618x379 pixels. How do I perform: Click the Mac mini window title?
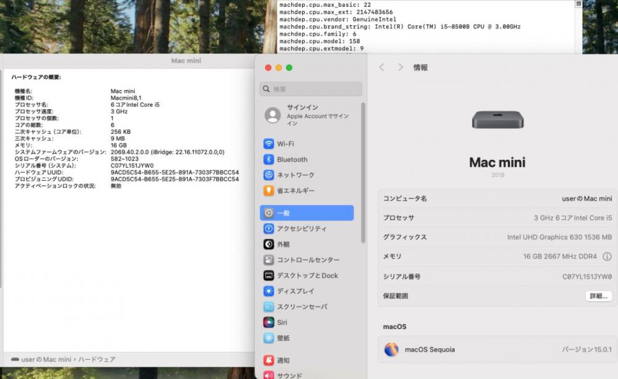click(186, 60)
